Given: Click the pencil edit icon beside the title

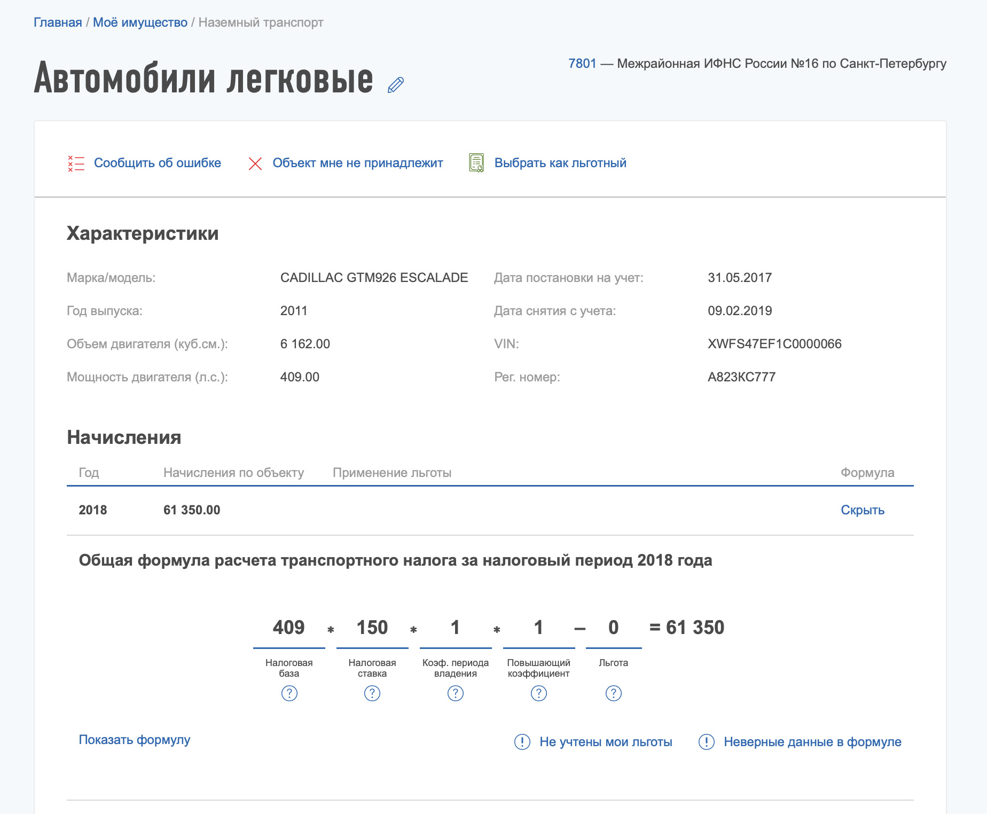Looking at the screenshot, I should point(396,84).
